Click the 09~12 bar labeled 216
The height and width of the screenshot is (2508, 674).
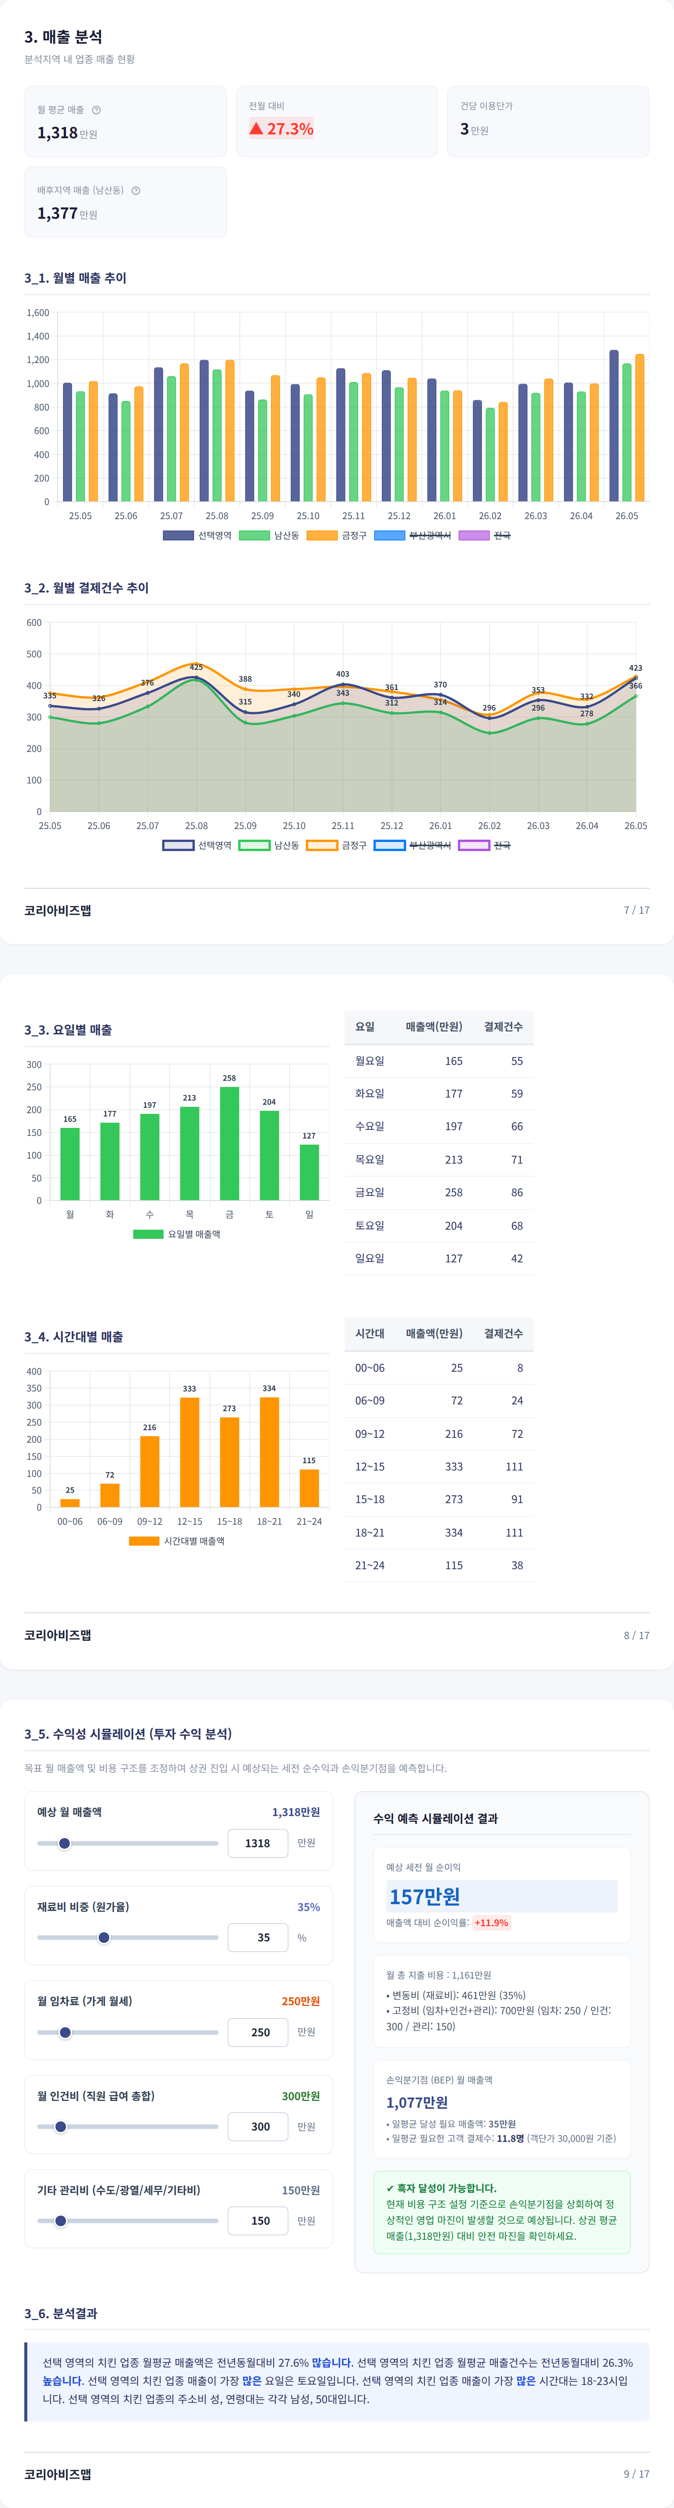coord(150,1471)
